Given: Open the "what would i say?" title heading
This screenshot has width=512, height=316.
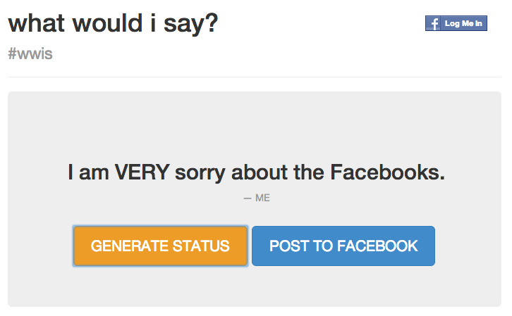Looking at the screenshot, I should pos(113,23).
